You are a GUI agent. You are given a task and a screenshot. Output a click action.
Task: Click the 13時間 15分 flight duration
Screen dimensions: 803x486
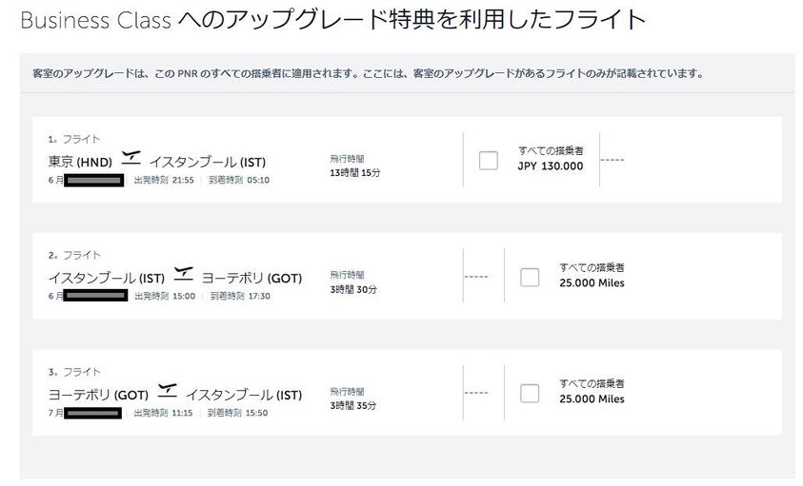coord(354,172)
